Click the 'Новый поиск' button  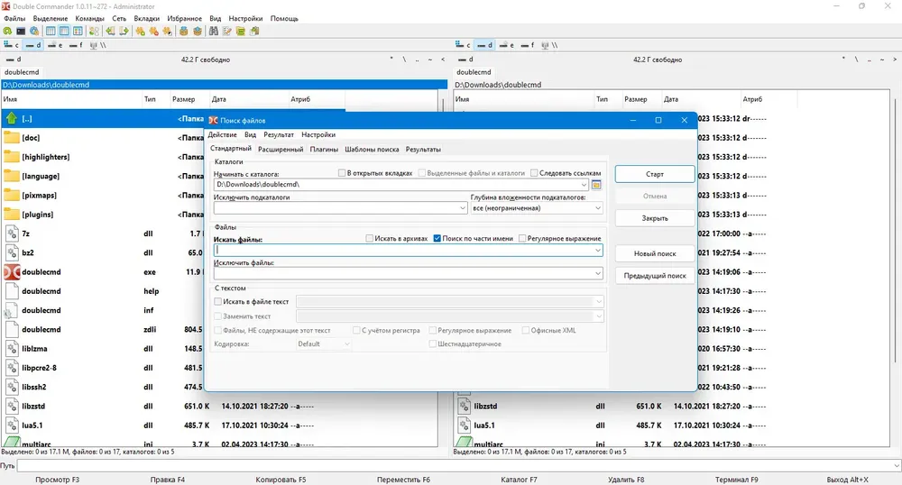(655, 253)
